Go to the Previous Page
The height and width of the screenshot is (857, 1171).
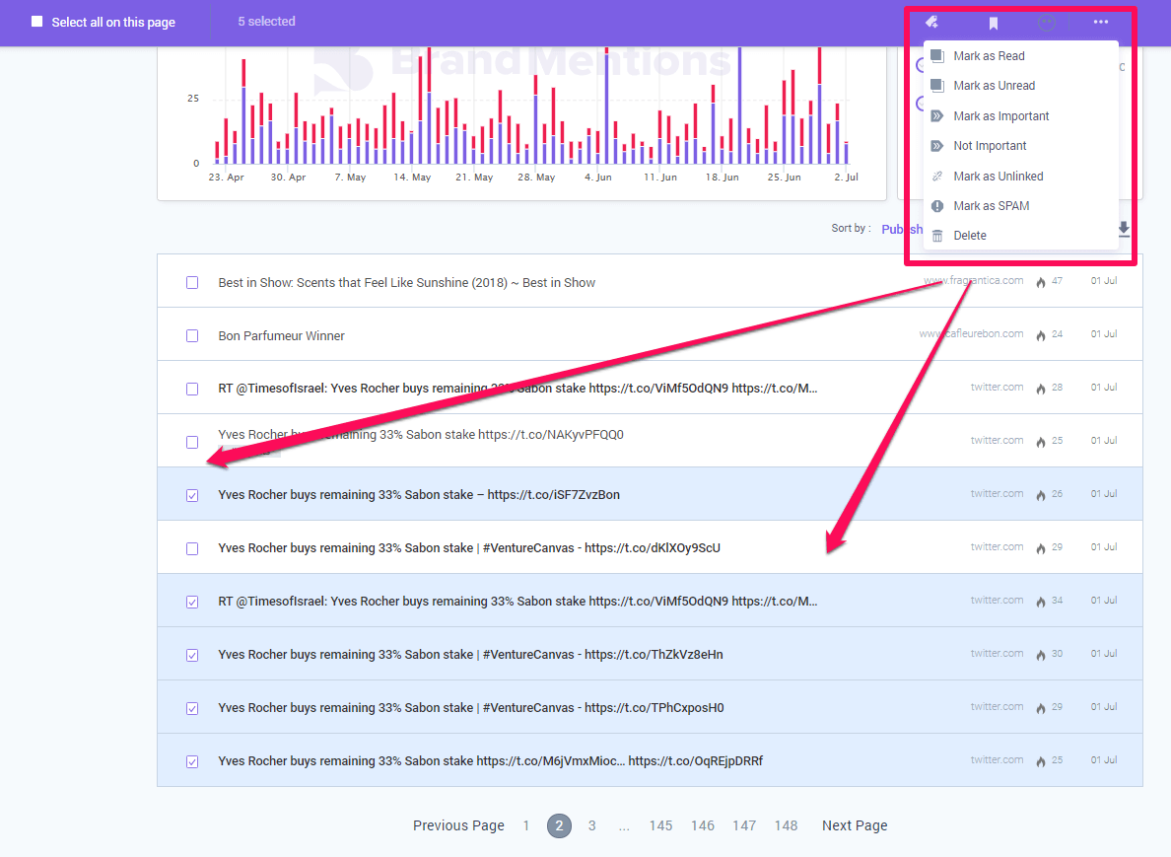[x=458, y=825]
